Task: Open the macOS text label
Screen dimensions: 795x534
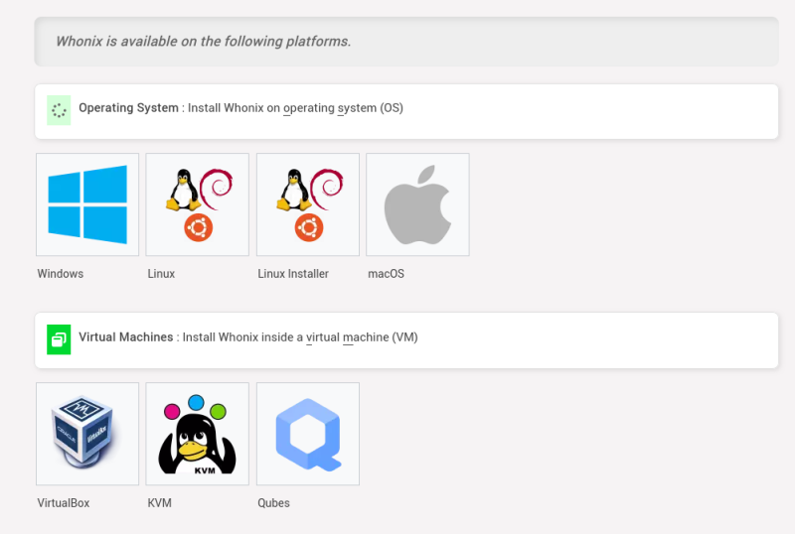Action: tap(386, 274)
